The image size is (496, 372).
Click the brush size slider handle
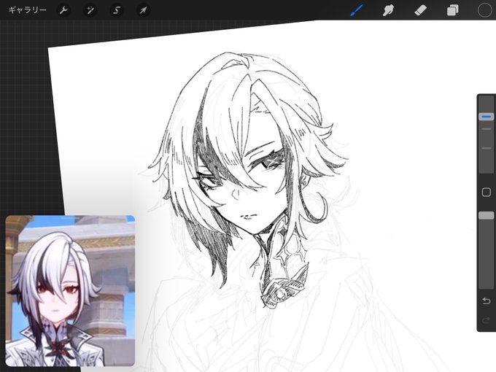(487, 117)
